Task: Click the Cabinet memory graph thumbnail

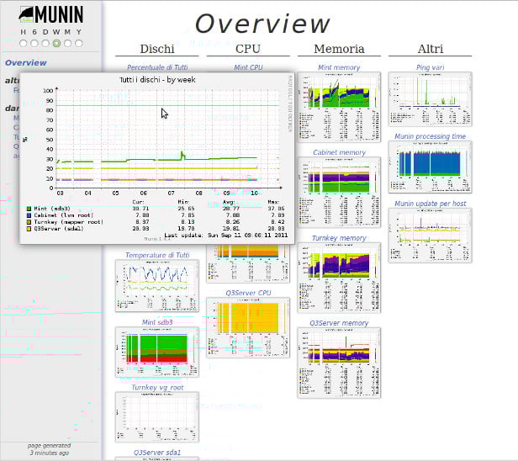Action: 339,193
